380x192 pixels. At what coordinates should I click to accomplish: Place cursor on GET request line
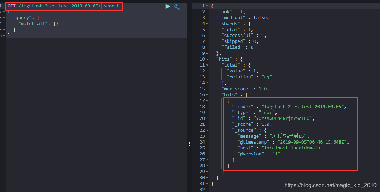64,6
